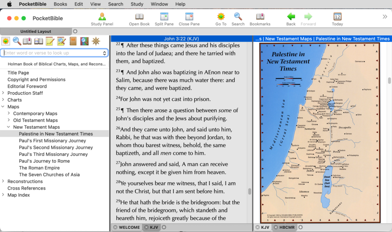
Task: Switch to the HBCMR tab
Action: 287,227
